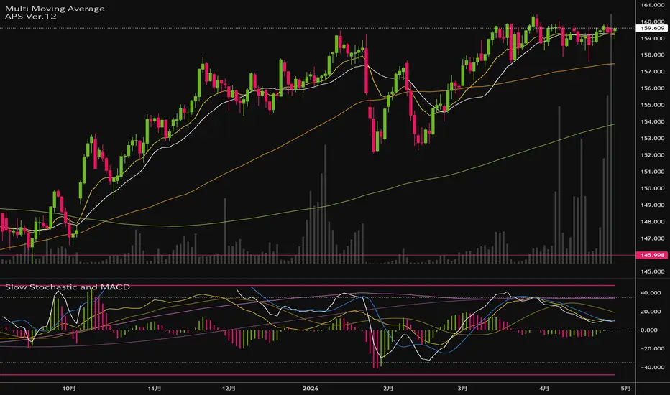Image resolution: width=670 pixels, height=395 pixels.
Task: Click the 12月 time axis label
Action: coord(229,389)
